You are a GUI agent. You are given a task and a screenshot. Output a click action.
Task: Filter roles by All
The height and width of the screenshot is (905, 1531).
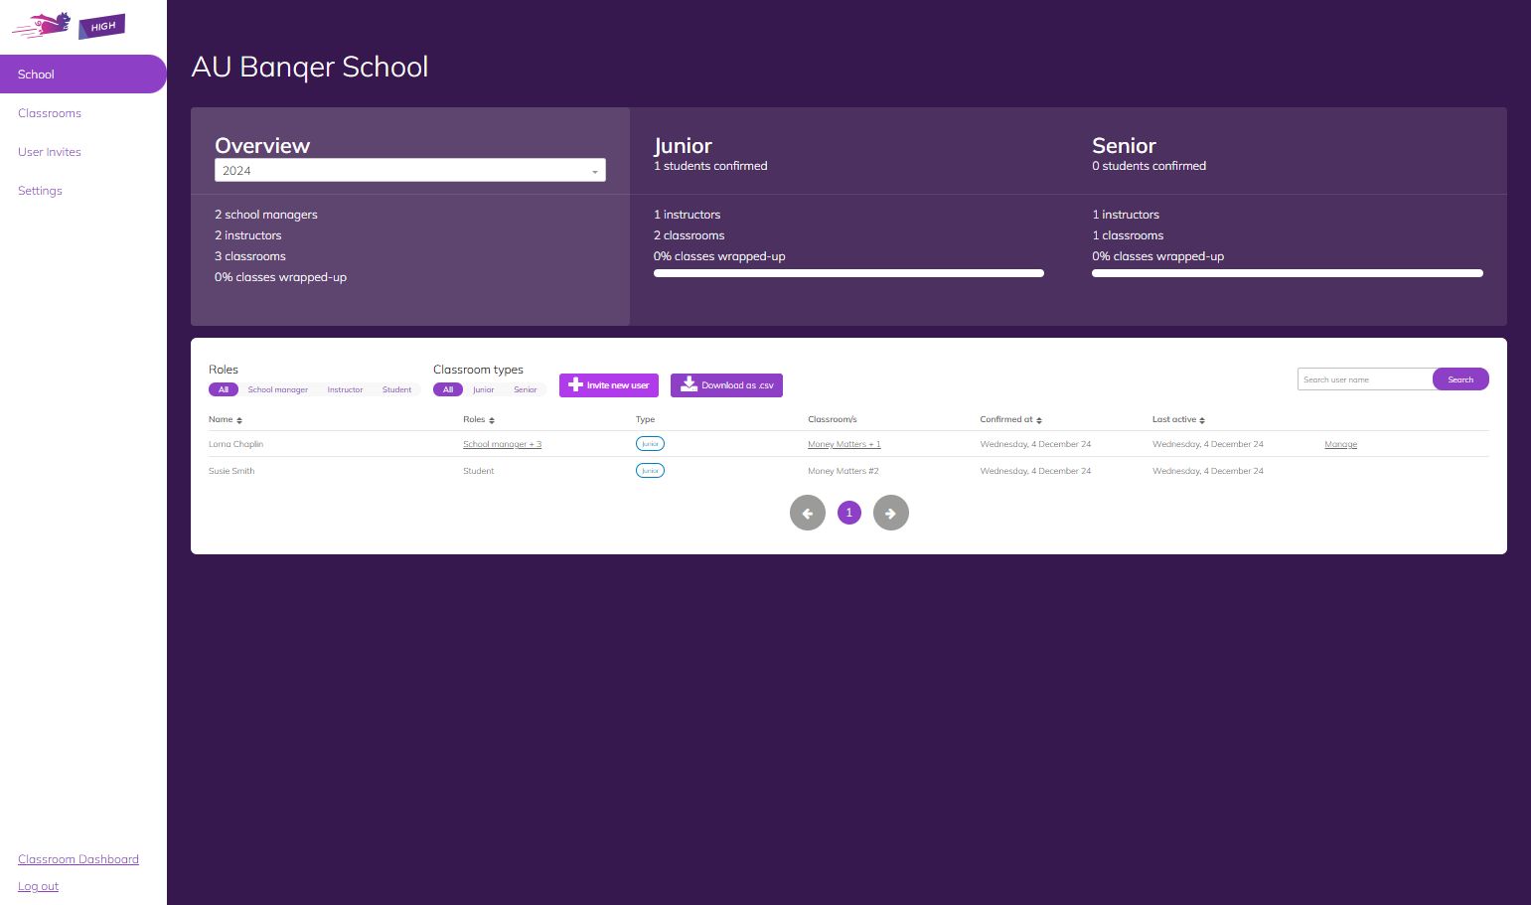coord(224,389)
